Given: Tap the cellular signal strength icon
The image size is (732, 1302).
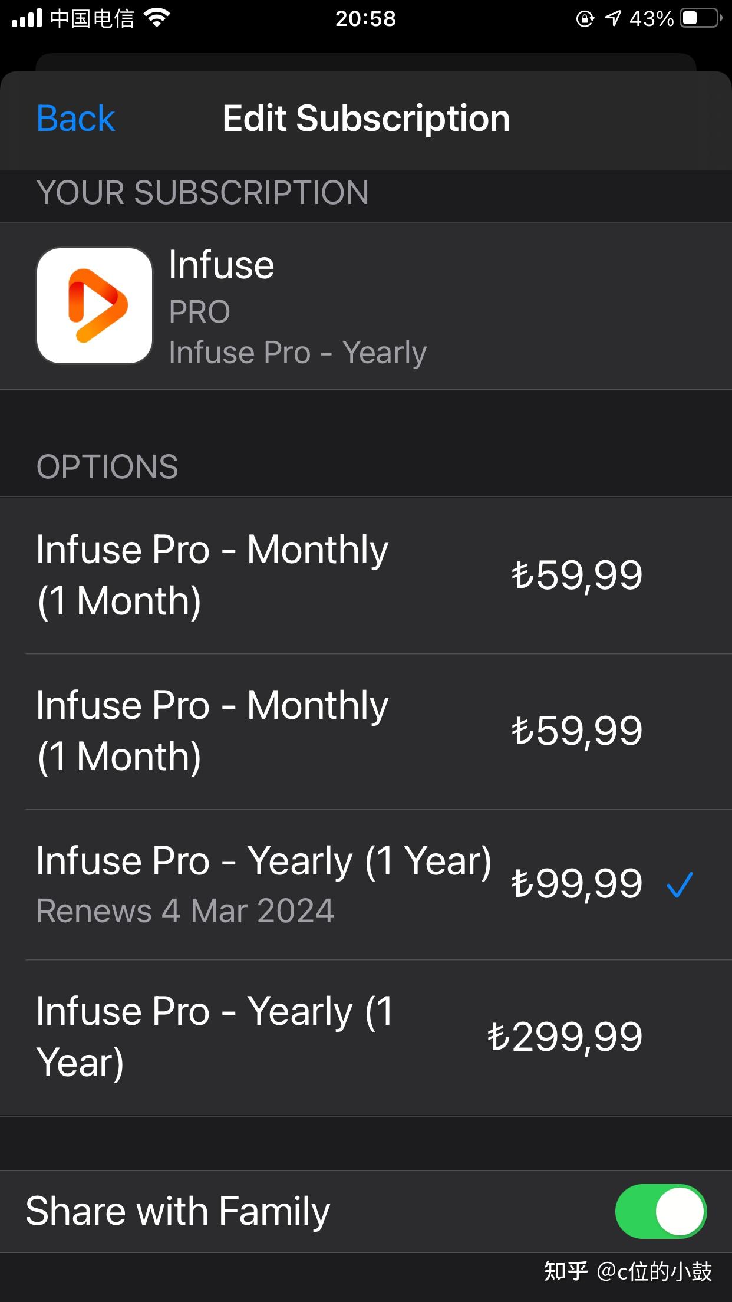Looking at the screenshot, I should pyautogui.click(x=27, y=19).
